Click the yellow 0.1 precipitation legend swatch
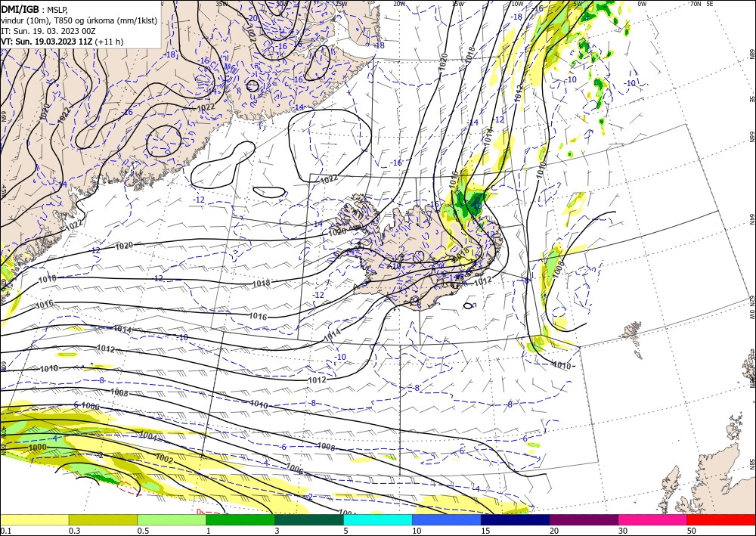The height and width of the screenshot is (536, 756). pyautogui.click(x=34, y=519)
